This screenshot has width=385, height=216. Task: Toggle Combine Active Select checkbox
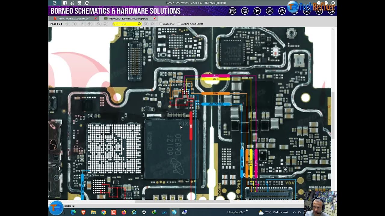click(179, 24)
